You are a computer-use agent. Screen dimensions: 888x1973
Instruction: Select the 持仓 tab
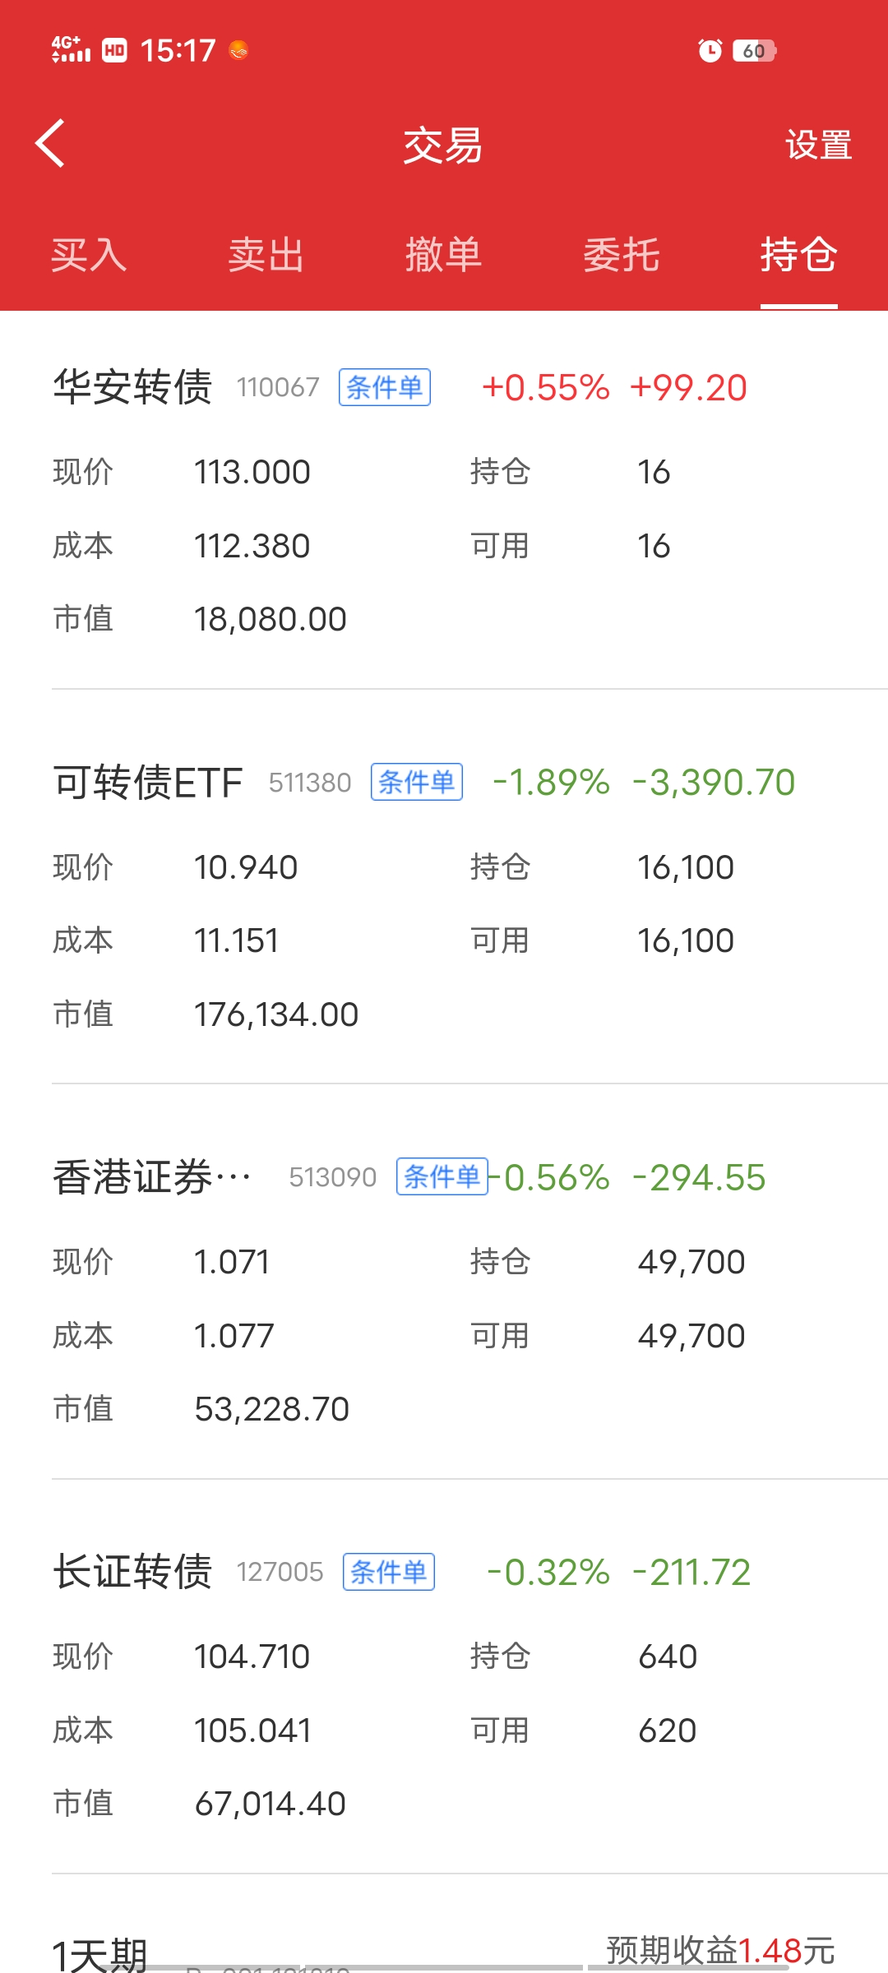[x=798, y=255]
